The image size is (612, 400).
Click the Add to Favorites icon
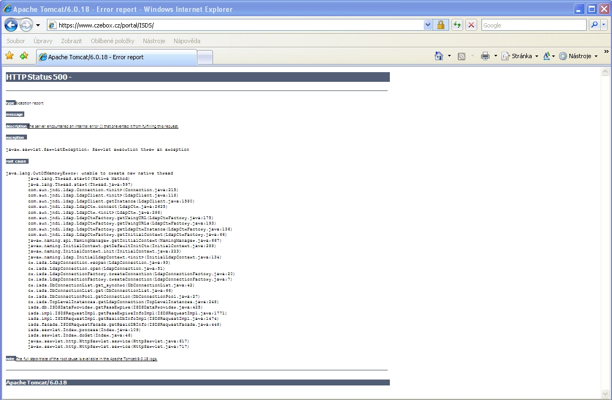(x=24, y=56)
